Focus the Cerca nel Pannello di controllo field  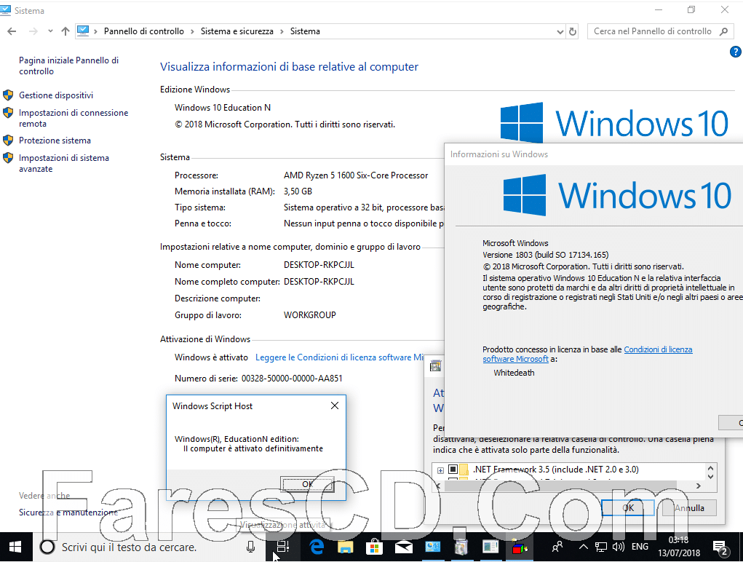pos(653,31)
